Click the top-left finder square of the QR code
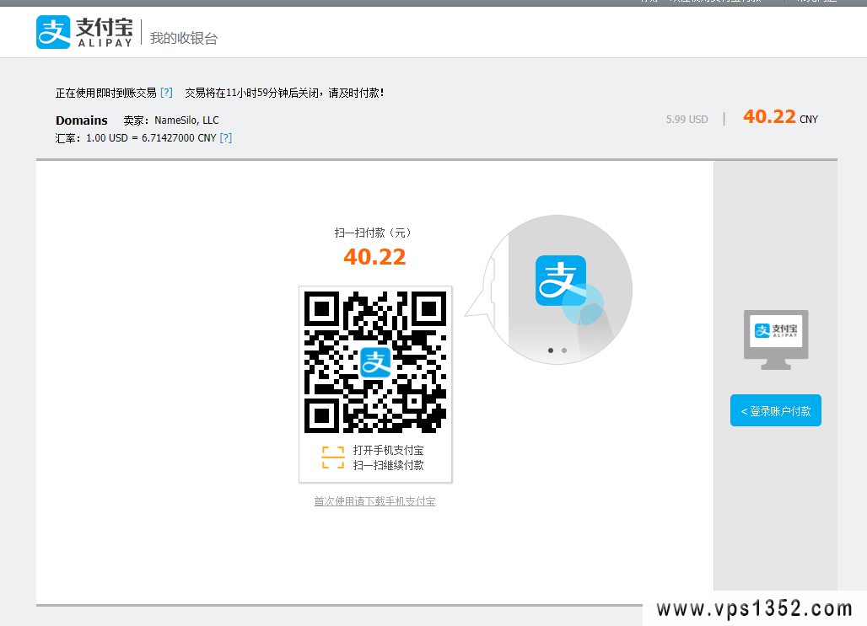Screen dimensions: 867x626 [x=321, y=309]
